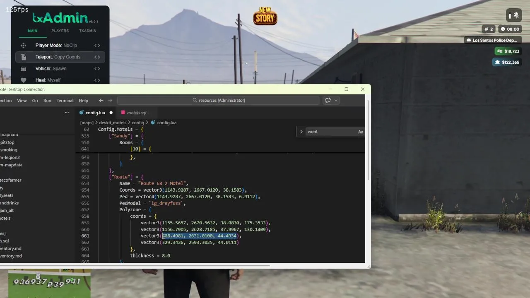Open the motels.sql editor tab
This screenshot has width=530, height=298.
coord(137,113)
